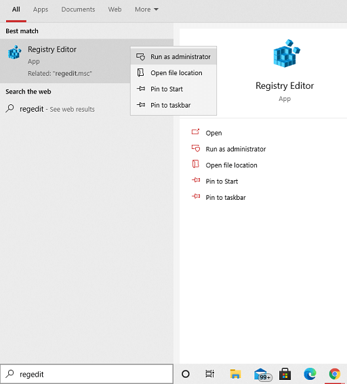This screenshot has height=384, width=347.
Task: Click Open file location in the preview pane
Action: (231, 165)
